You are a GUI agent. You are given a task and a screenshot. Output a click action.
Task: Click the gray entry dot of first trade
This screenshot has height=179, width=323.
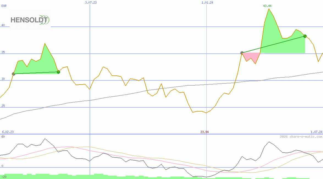[14, 74]
